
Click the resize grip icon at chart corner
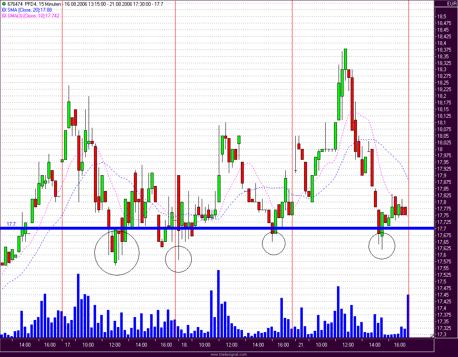432,336
